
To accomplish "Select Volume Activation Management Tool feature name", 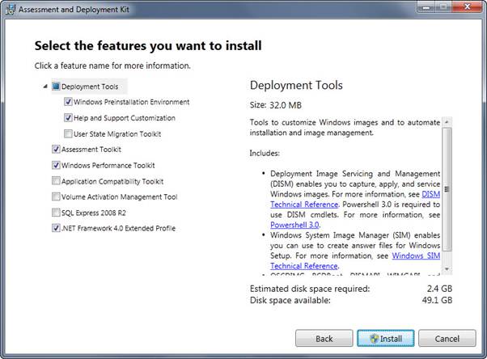I will 119,197.
